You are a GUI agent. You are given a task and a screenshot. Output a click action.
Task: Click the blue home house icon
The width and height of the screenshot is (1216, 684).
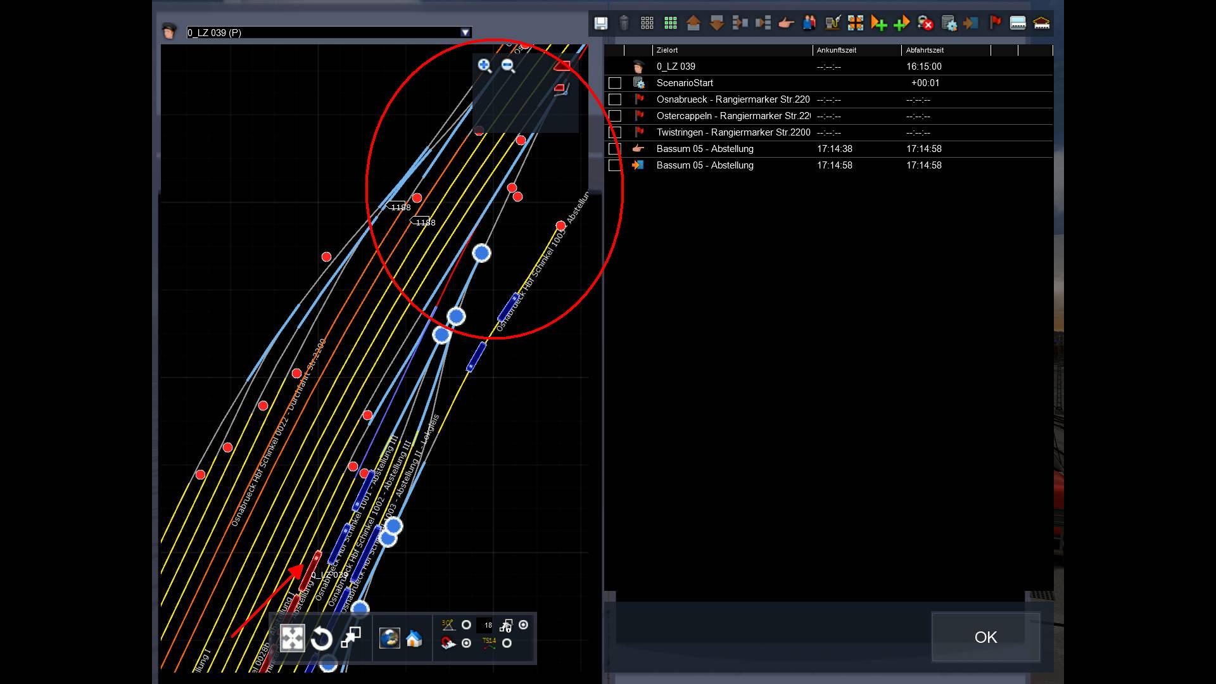414,638
